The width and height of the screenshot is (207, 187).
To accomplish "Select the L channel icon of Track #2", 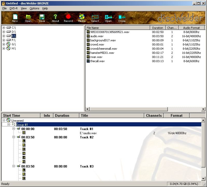I will [x=24, y=141].
